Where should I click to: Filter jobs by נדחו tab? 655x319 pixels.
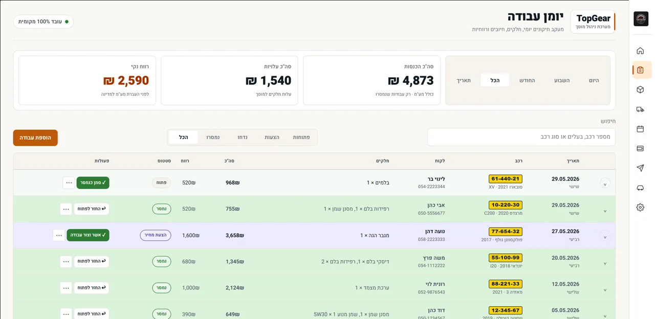click(243, 137)
